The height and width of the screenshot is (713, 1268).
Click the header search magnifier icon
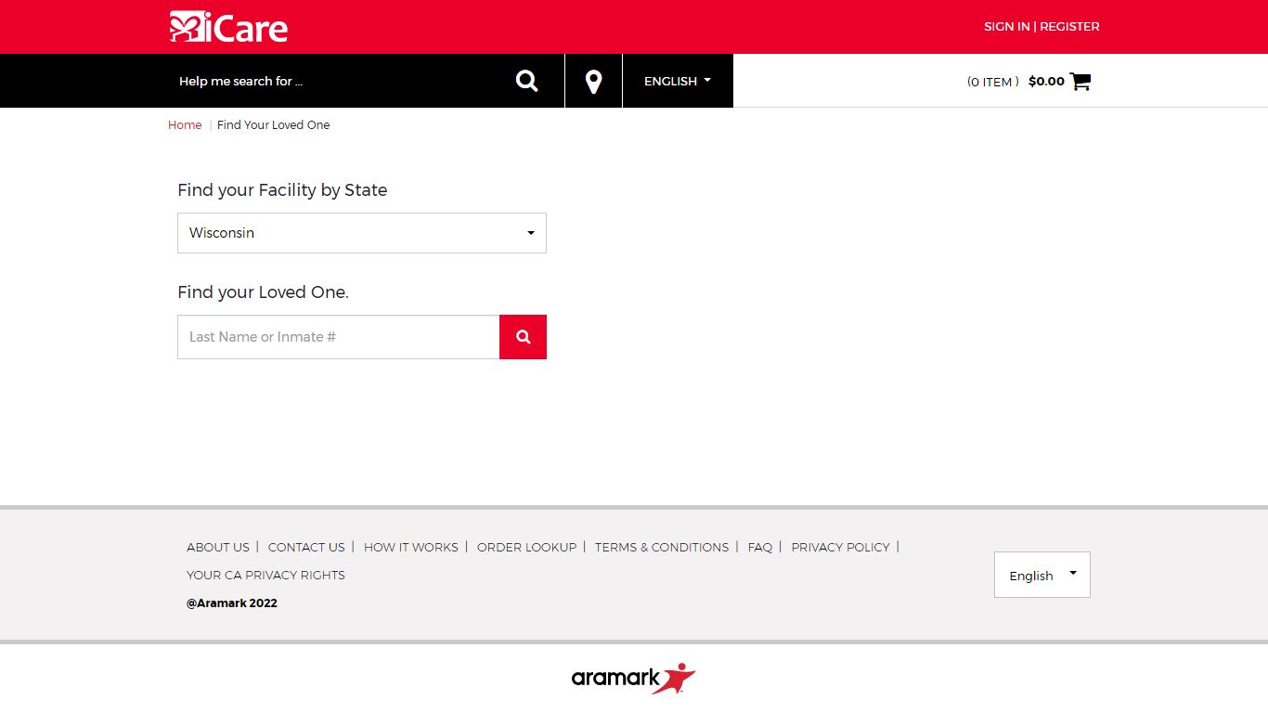click(527, 81)
